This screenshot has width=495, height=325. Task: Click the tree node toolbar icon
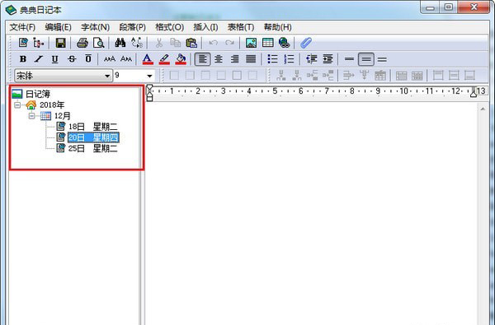(x=39, y=43)
